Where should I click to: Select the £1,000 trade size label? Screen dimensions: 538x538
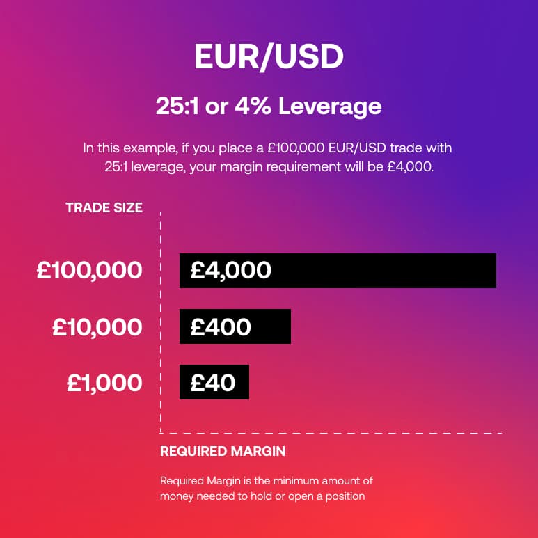click(104, 382)
